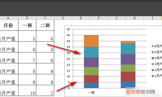
Task: Click the 一班 category axis label
Action: point(92,93)
